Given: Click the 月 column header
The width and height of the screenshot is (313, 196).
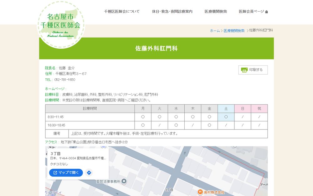Looking at the screenshot, I should [x=143, y=109].
